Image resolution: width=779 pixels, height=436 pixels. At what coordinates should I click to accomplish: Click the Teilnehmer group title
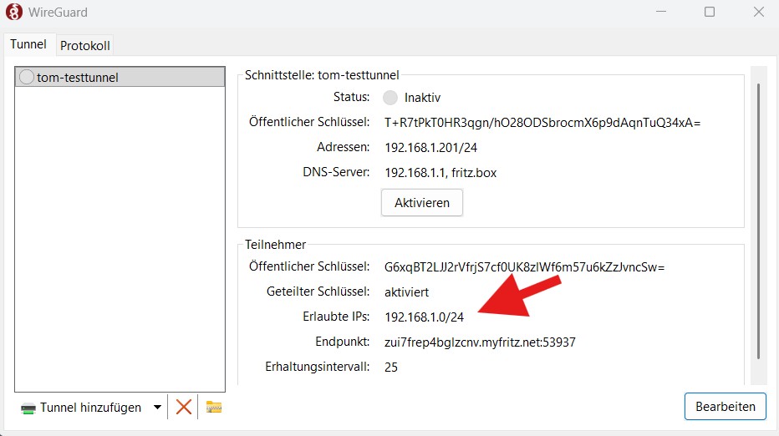click(x=275, y=245)
